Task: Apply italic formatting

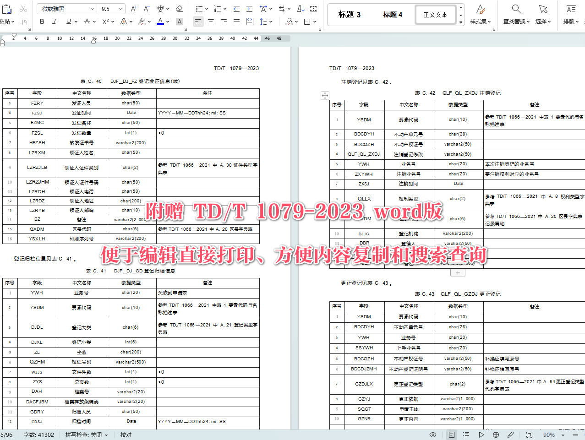Action: pyautogui.click(x=54, y=22)
